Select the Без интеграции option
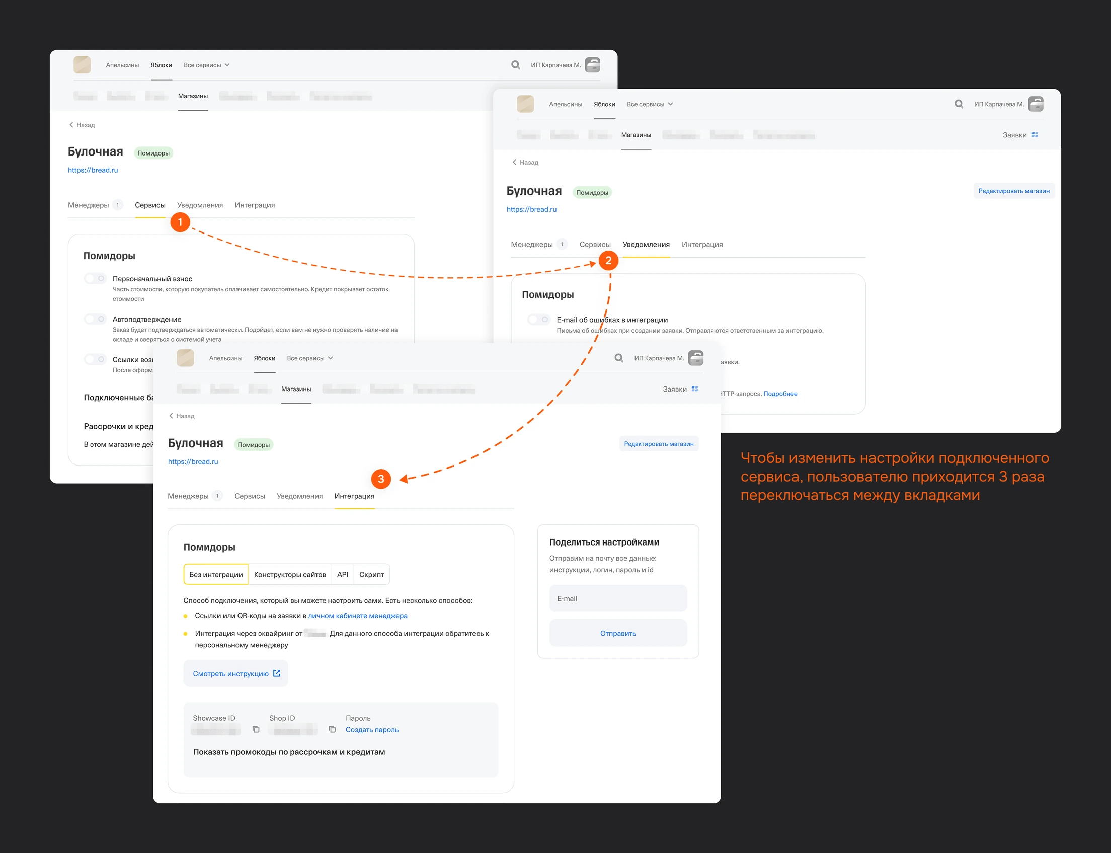 coord(216,574)
